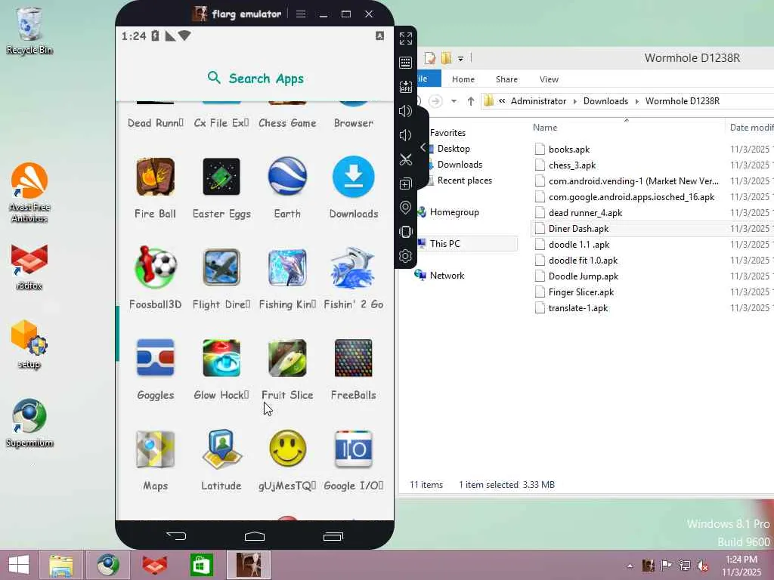Open the Windows Store taskbar icon
This screenshot has height=580, width=774.
click(201, 565)
